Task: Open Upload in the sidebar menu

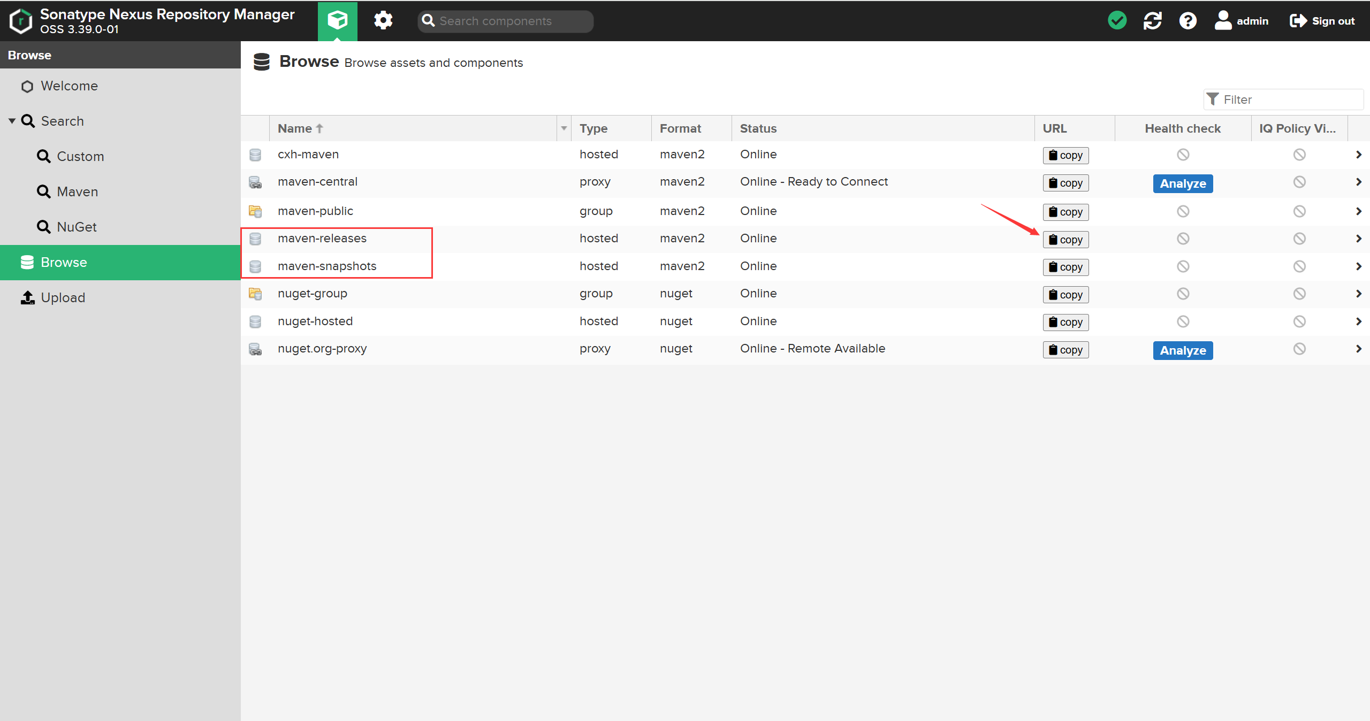Action: [x=63, y=297]
